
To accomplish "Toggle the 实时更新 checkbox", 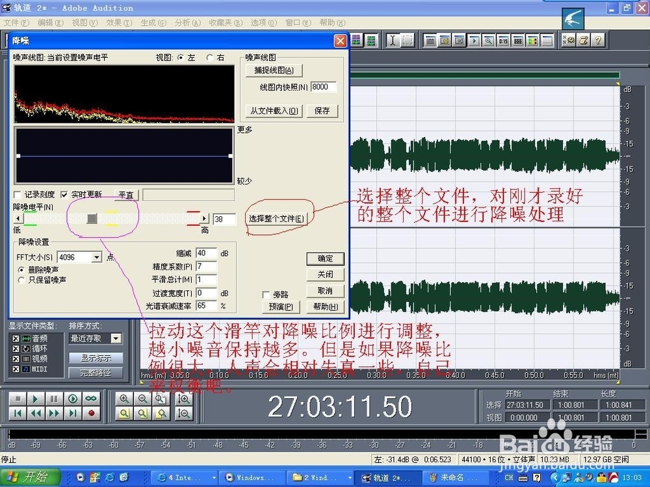I will coord(64,195).
